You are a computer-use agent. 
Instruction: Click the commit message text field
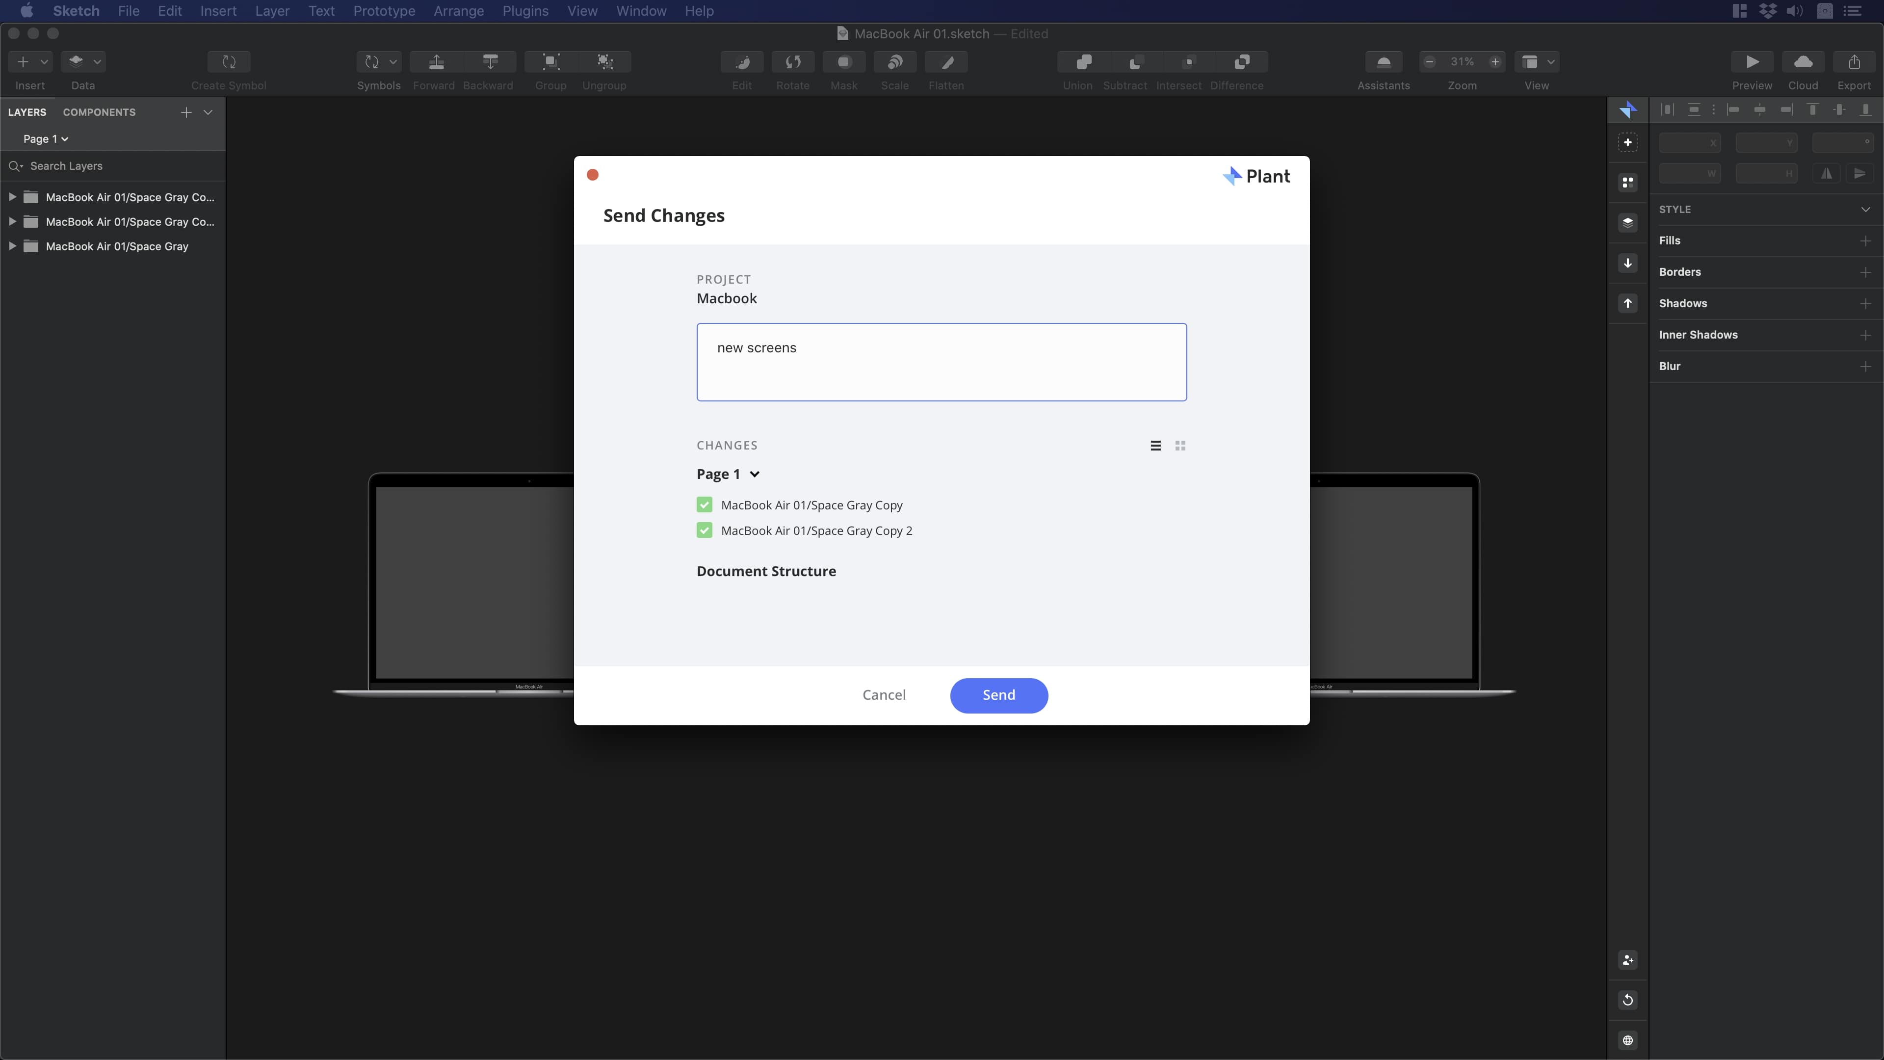(942, 362)
